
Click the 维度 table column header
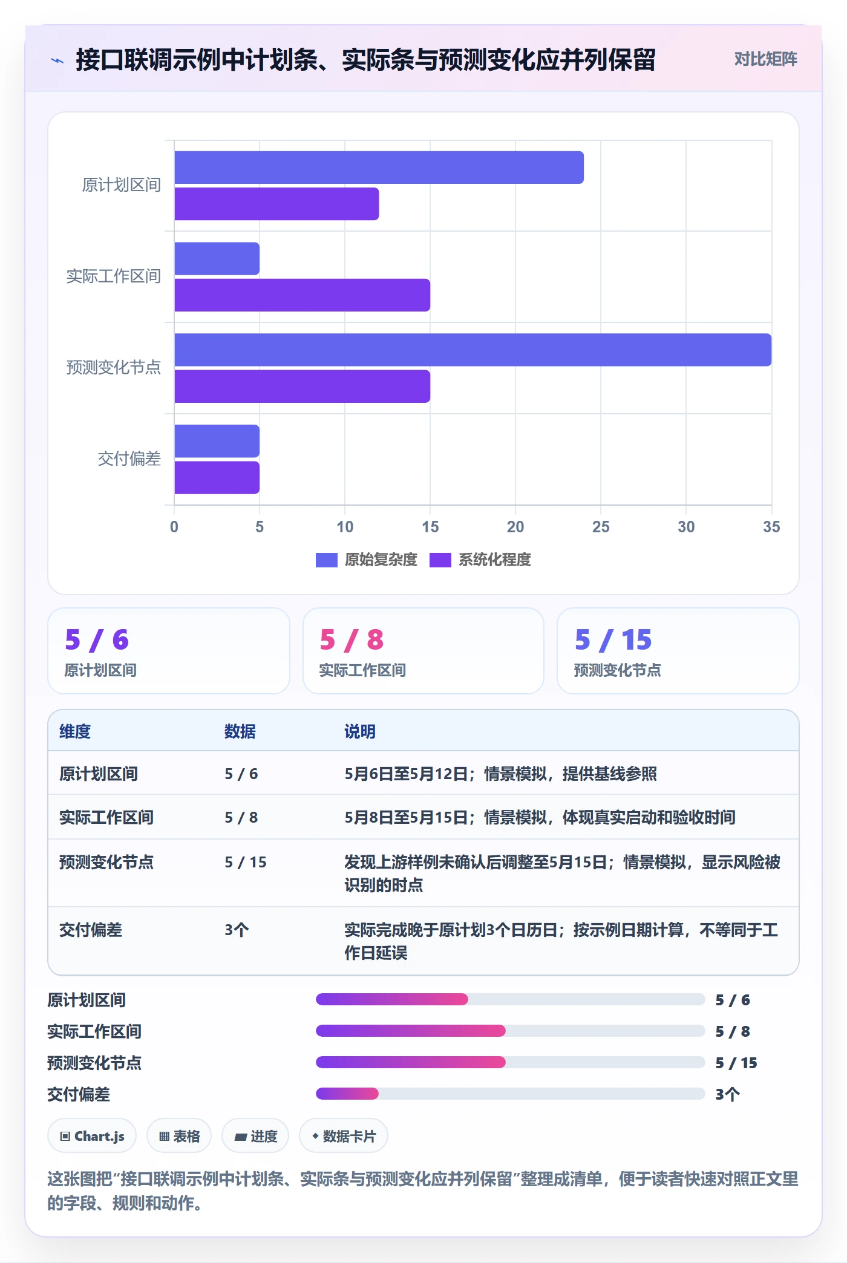[x=75, y=731]
